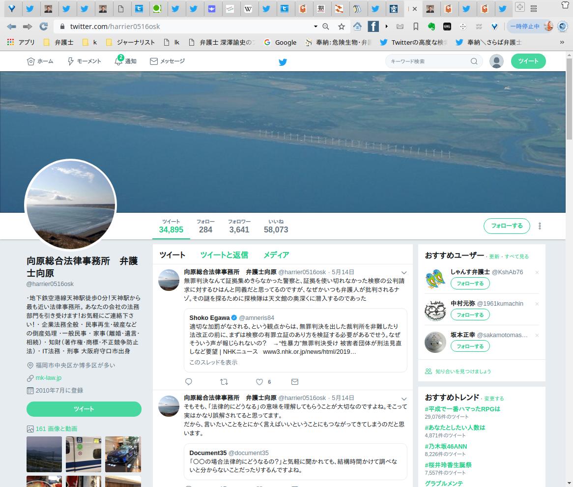Send first tweet via direct message icon

(295, 382)
